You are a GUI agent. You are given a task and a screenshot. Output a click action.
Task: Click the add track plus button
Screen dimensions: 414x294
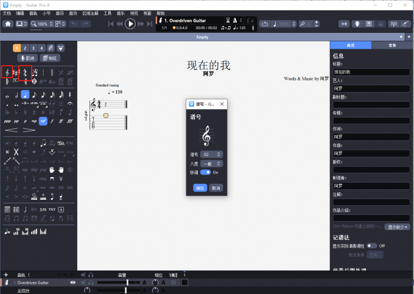pos(6,275)
